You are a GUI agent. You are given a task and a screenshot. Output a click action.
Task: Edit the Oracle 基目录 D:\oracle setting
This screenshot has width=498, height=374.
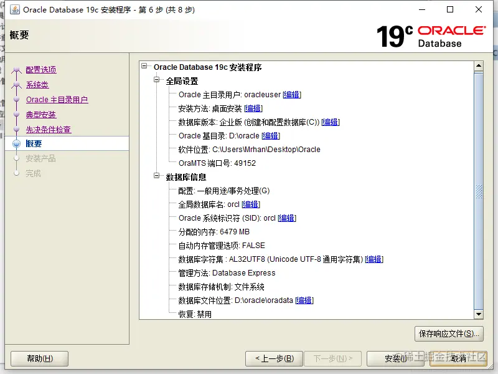pos(271,136)
